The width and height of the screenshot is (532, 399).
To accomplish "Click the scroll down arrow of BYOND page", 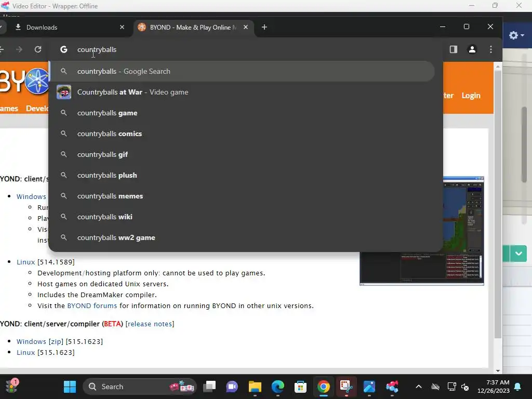I will 498,370.
